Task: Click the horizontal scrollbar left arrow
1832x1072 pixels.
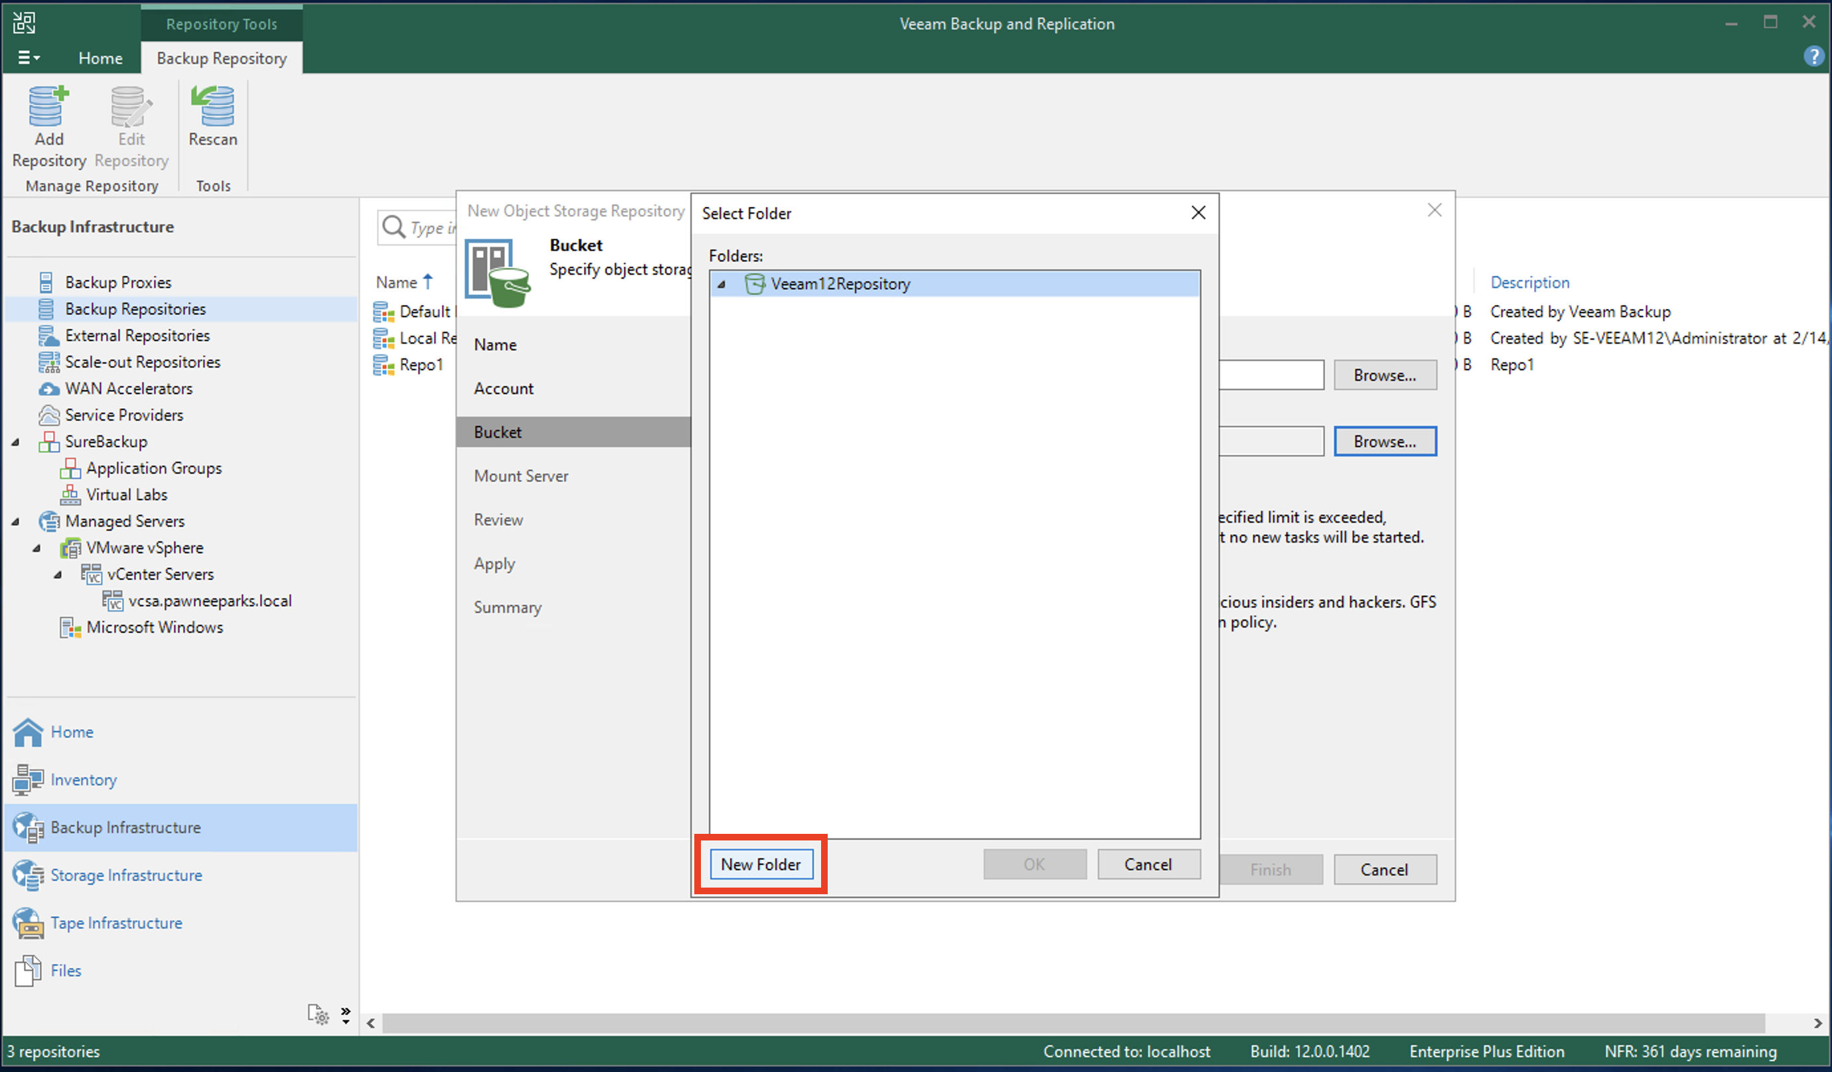Action: 371,1024
